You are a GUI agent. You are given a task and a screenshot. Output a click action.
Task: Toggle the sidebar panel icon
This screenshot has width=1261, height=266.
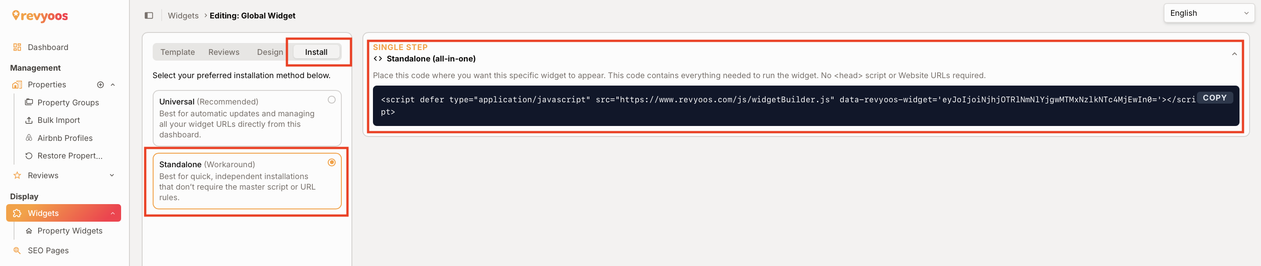(x=149, y=16)
